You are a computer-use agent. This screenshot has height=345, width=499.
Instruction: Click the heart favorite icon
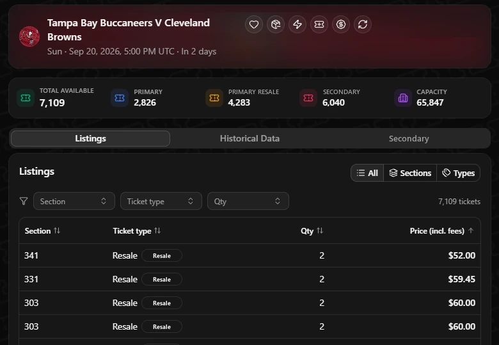coord(253,24)
